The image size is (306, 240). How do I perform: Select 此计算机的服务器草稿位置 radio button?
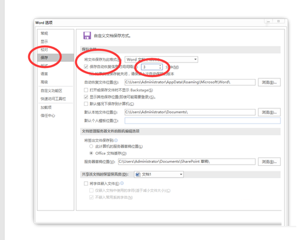click(91, 146)
